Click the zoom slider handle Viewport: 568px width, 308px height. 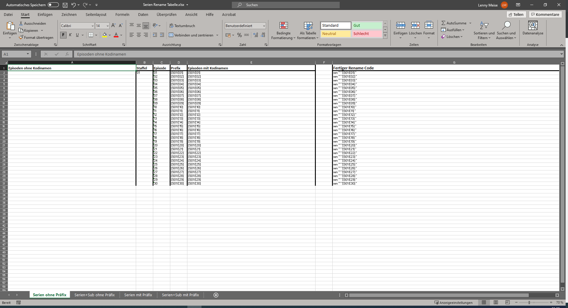tap(529, 302)
